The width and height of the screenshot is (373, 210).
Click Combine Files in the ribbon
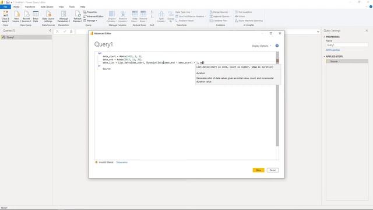pyautogui.click(x=219, y=21)
